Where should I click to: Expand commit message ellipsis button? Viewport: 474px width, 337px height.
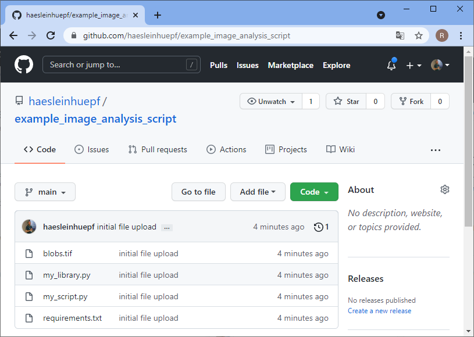click(167, 228)
